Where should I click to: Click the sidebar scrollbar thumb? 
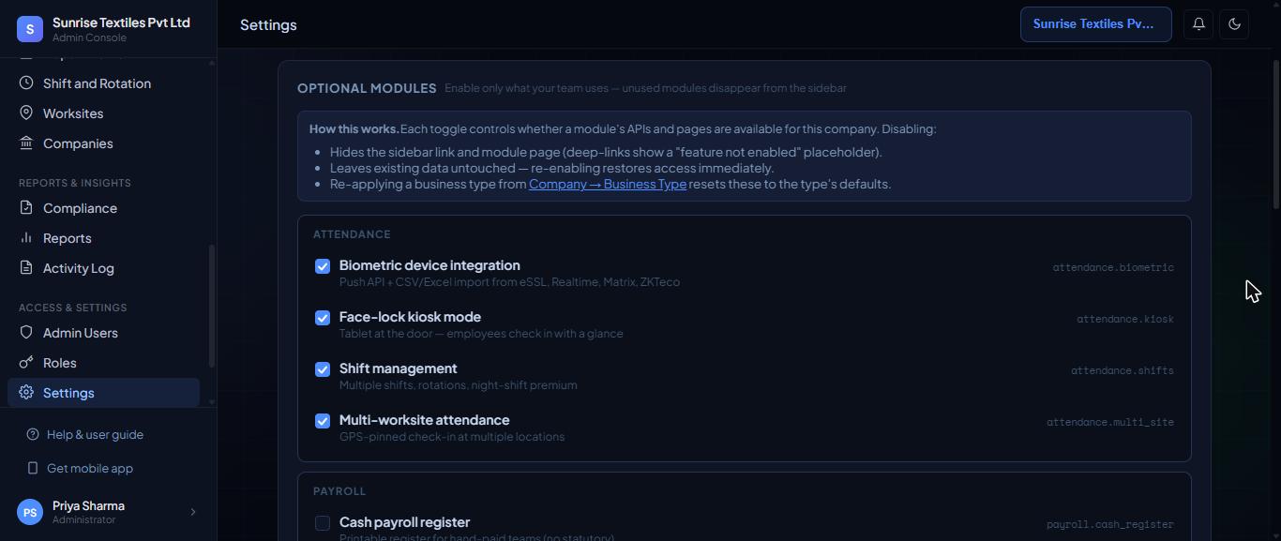point(212,306)
